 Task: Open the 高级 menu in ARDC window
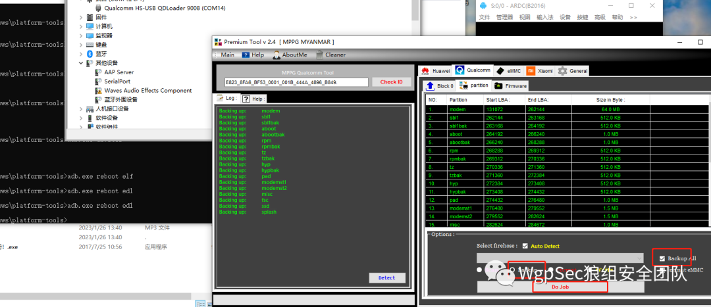[600, 17]
